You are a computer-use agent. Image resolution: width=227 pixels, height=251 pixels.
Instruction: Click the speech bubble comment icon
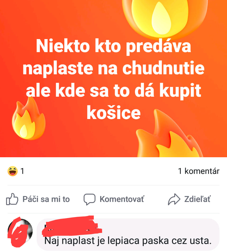(x=90, y=199)
